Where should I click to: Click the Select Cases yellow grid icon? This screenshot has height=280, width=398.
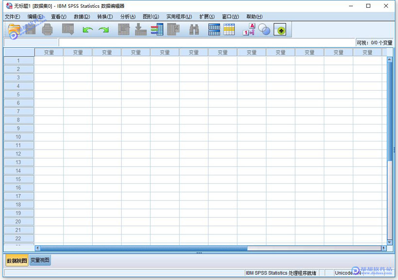(x=229, y=30)
